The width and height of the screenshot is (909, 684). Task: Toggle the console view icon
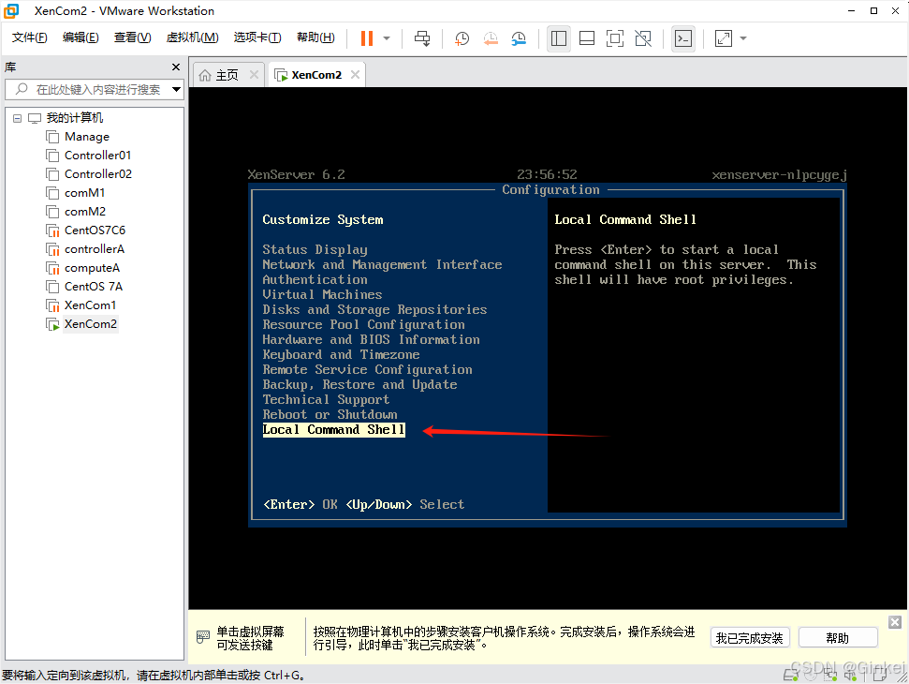(683, 38)
